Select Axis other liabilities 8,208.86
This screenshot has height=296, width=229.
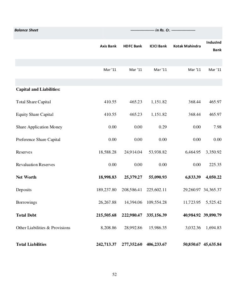(109, 228)
